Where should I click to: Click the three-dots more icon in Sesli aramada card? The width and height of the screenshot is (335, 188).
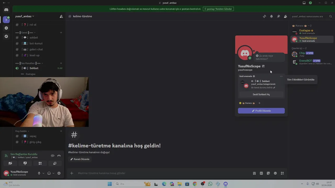pos(281,76)
